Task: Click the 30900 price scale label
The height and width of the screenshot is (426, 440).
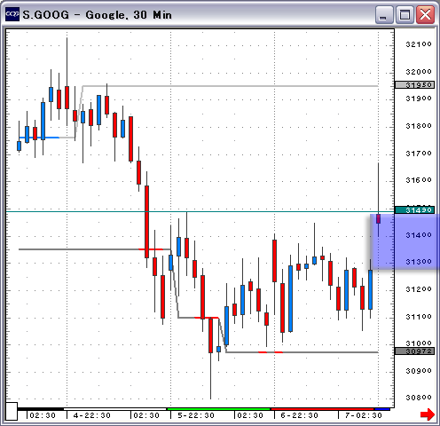Action: pyautogui.click(x=419, y=371)
